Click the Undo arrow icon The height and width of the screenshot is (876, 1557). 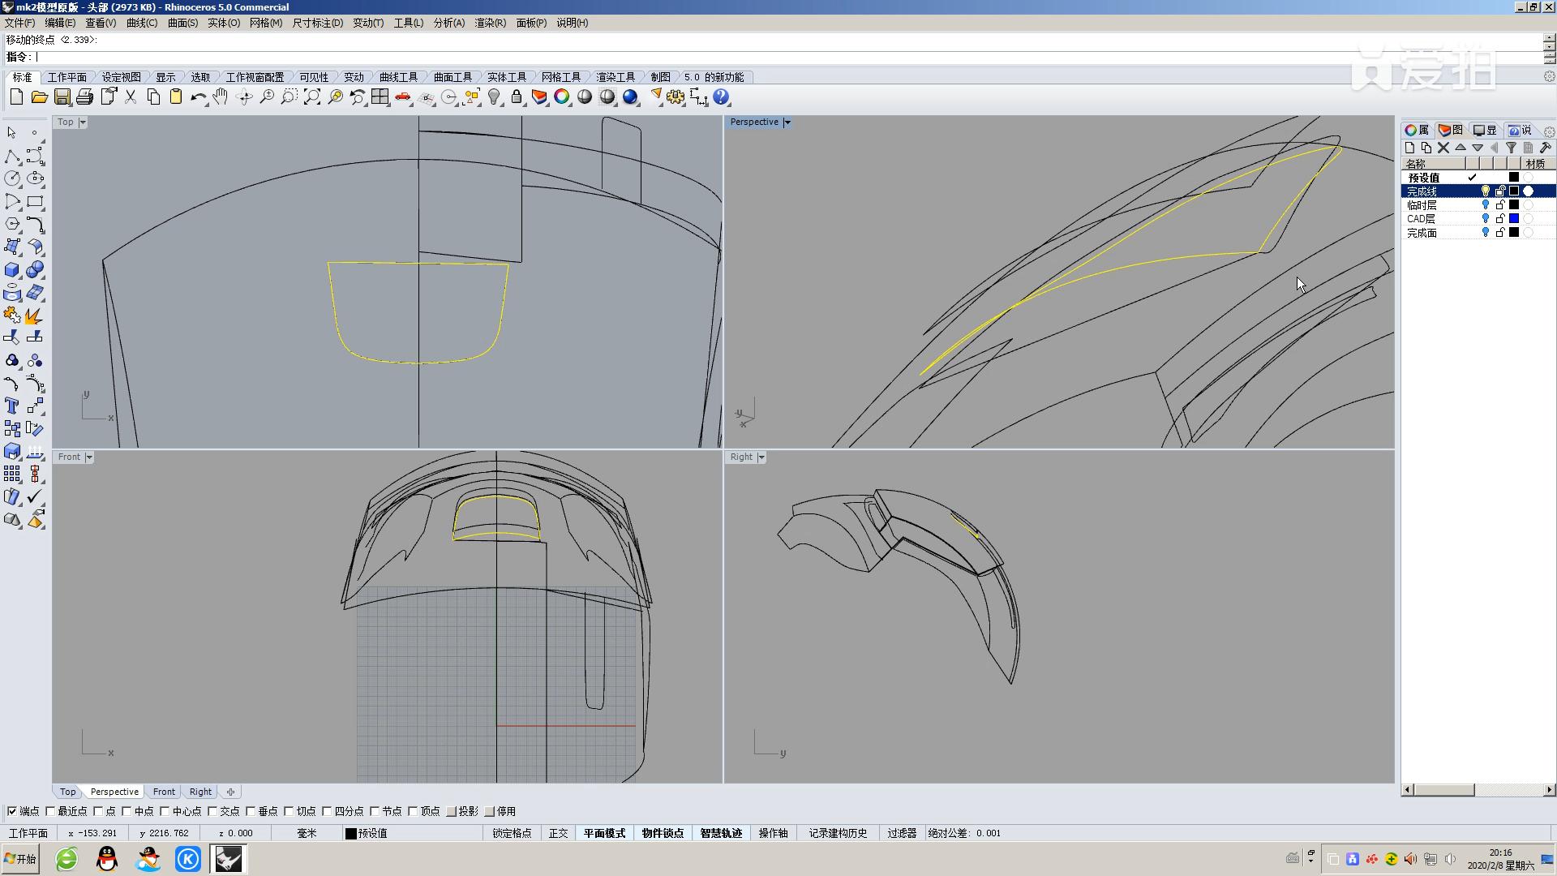(x=198, y=97)
